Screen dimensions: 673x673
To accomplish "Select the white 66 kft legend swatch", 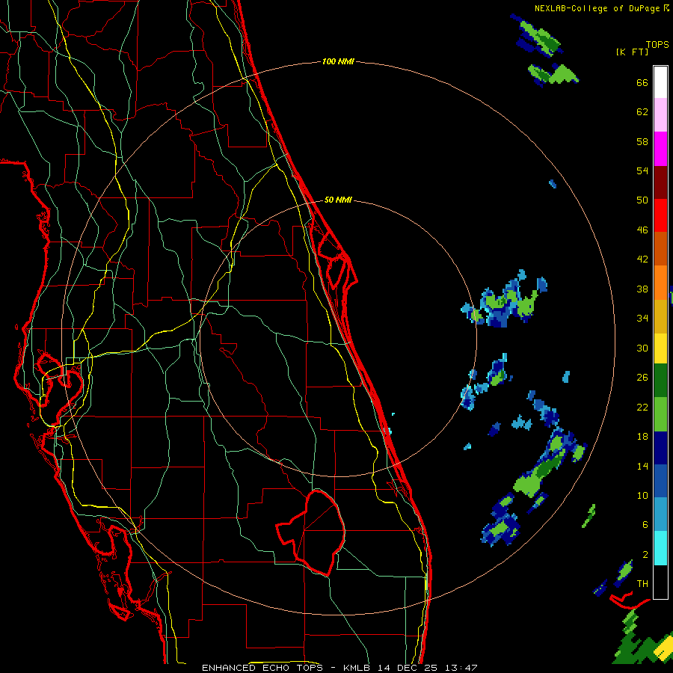I will click(660, 82).
